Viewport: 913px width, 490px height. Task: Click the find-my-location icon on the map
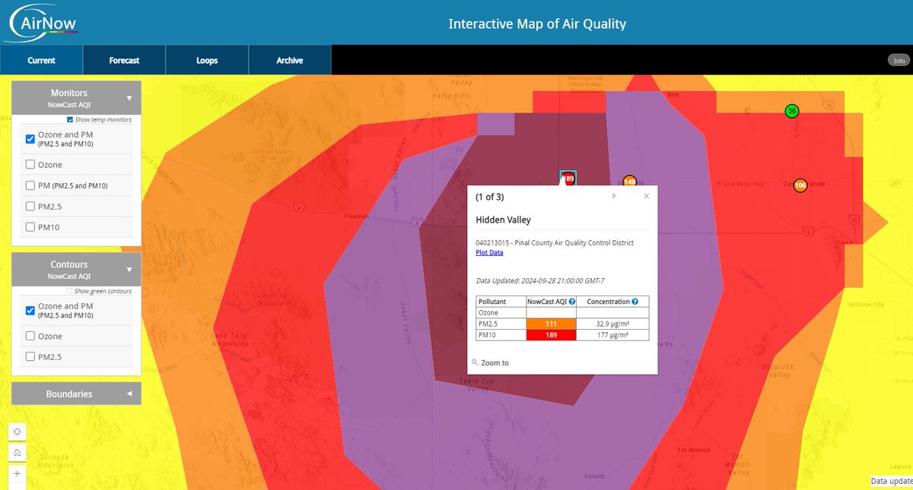(x=17, y=432)
